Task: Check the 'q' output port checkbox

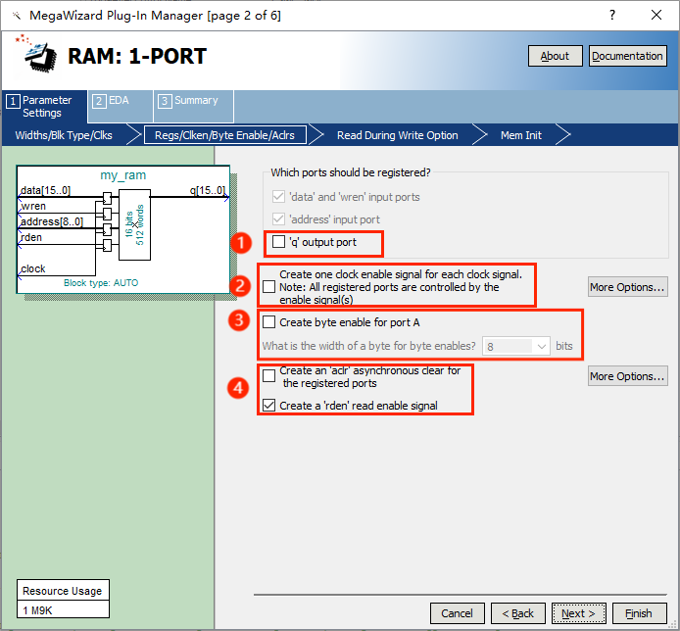Action: tap(278, 242)
